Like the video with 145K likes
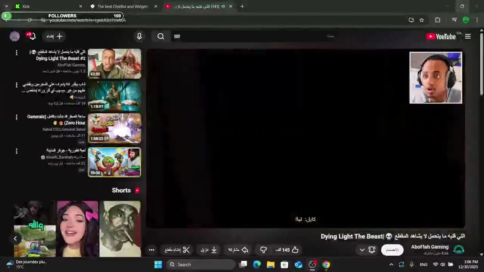Viewport: 484px width, 272px height. coord(287,250)
